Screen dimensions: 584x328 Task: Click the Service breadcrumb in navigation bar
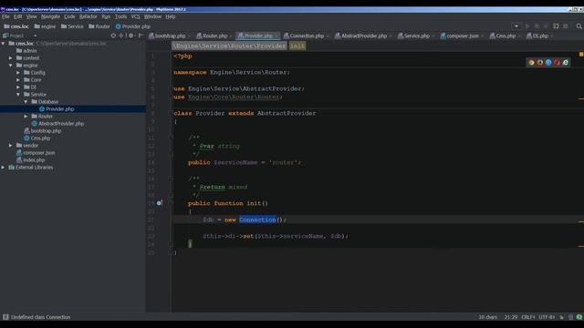point(72,26)
